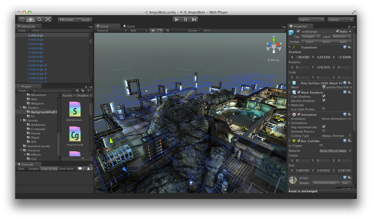Screen dimensions: 372x220
Task: Click the scene orientation gizmo
Action: [273, 46]
